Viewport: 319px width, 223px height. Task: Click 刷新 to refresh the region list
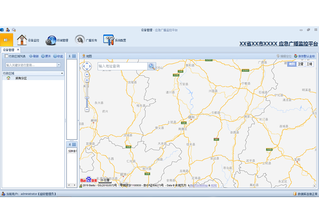pos(34,56)
